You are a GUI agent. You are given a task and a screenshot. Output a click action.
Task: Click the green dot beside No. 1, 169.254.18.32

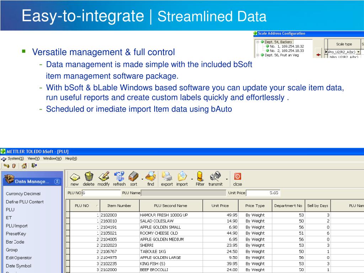click(267, 46)
